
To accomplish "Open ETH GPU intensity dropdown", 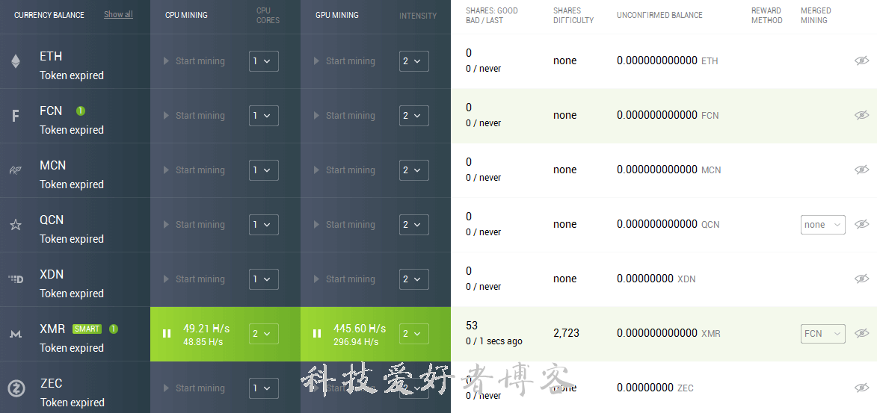I will coord(414,61).
